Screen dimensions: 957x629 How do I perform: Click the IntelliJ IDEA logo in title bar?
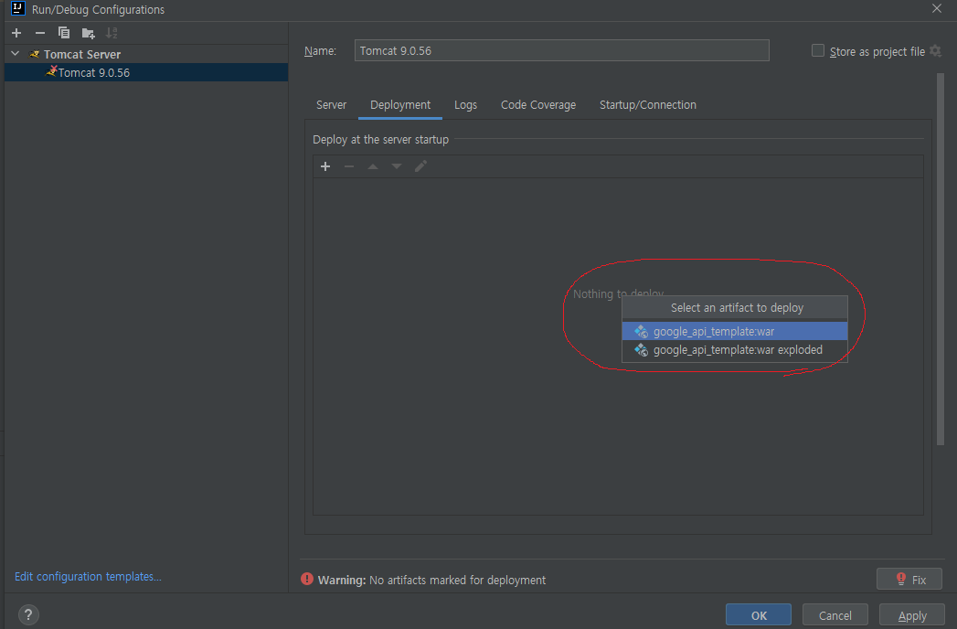tap(17, 8)
